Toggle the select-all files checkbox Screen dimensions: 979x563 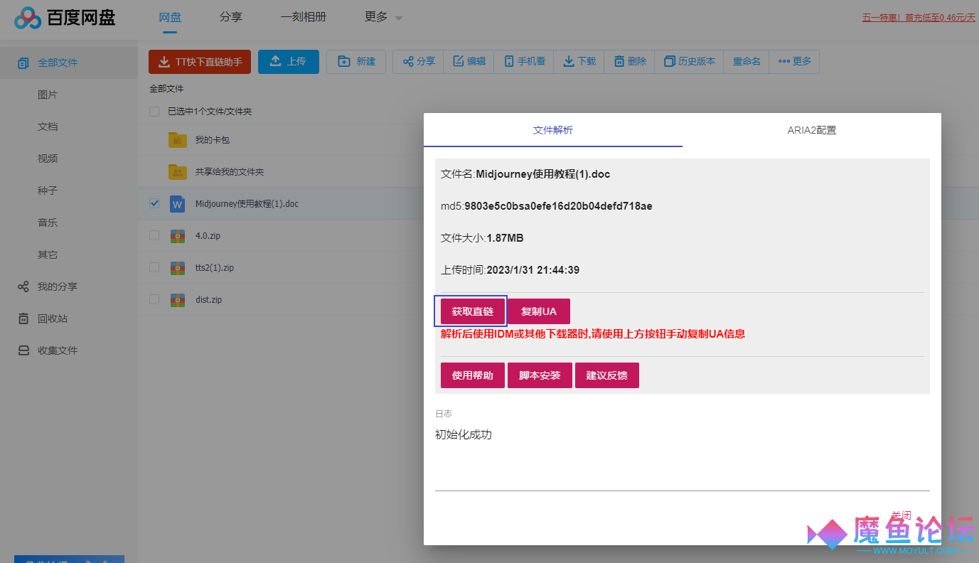[x=154, y=112]
